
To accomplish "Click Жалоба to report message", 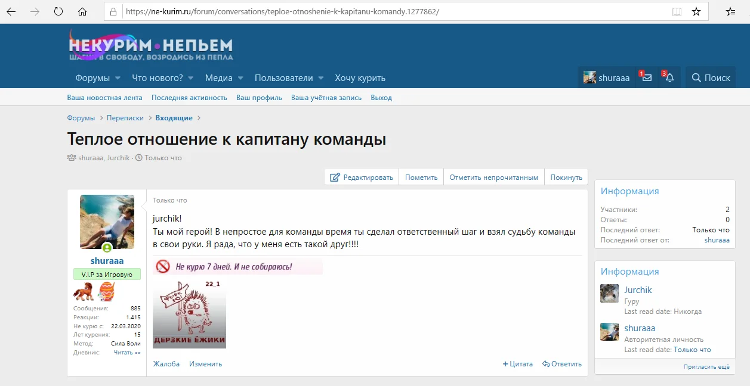I will pyautogui.click(x=166, y=364).
